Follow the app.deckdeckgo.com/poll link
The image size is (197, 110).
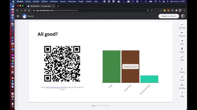pos(56,87)
